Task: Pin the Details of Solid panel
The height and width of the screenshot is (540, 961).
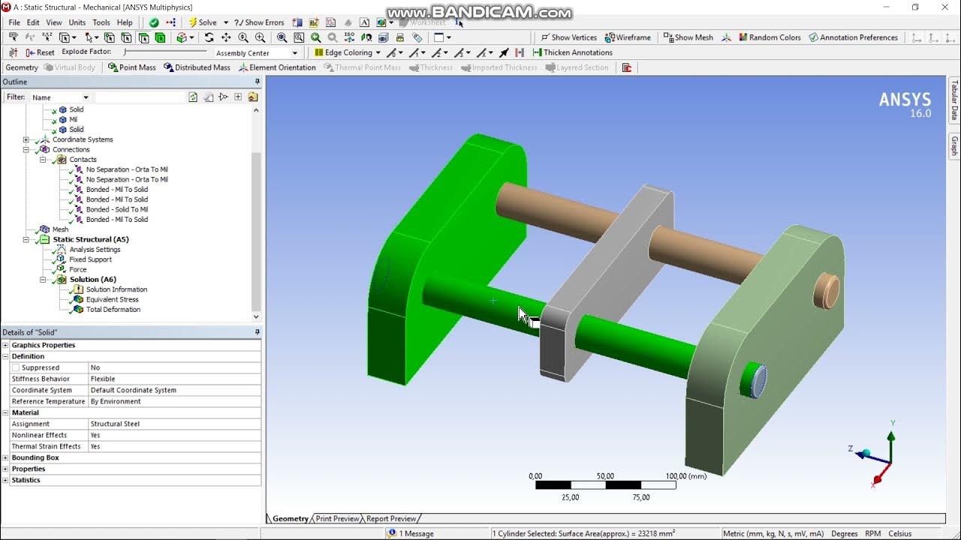Action: 257,332
